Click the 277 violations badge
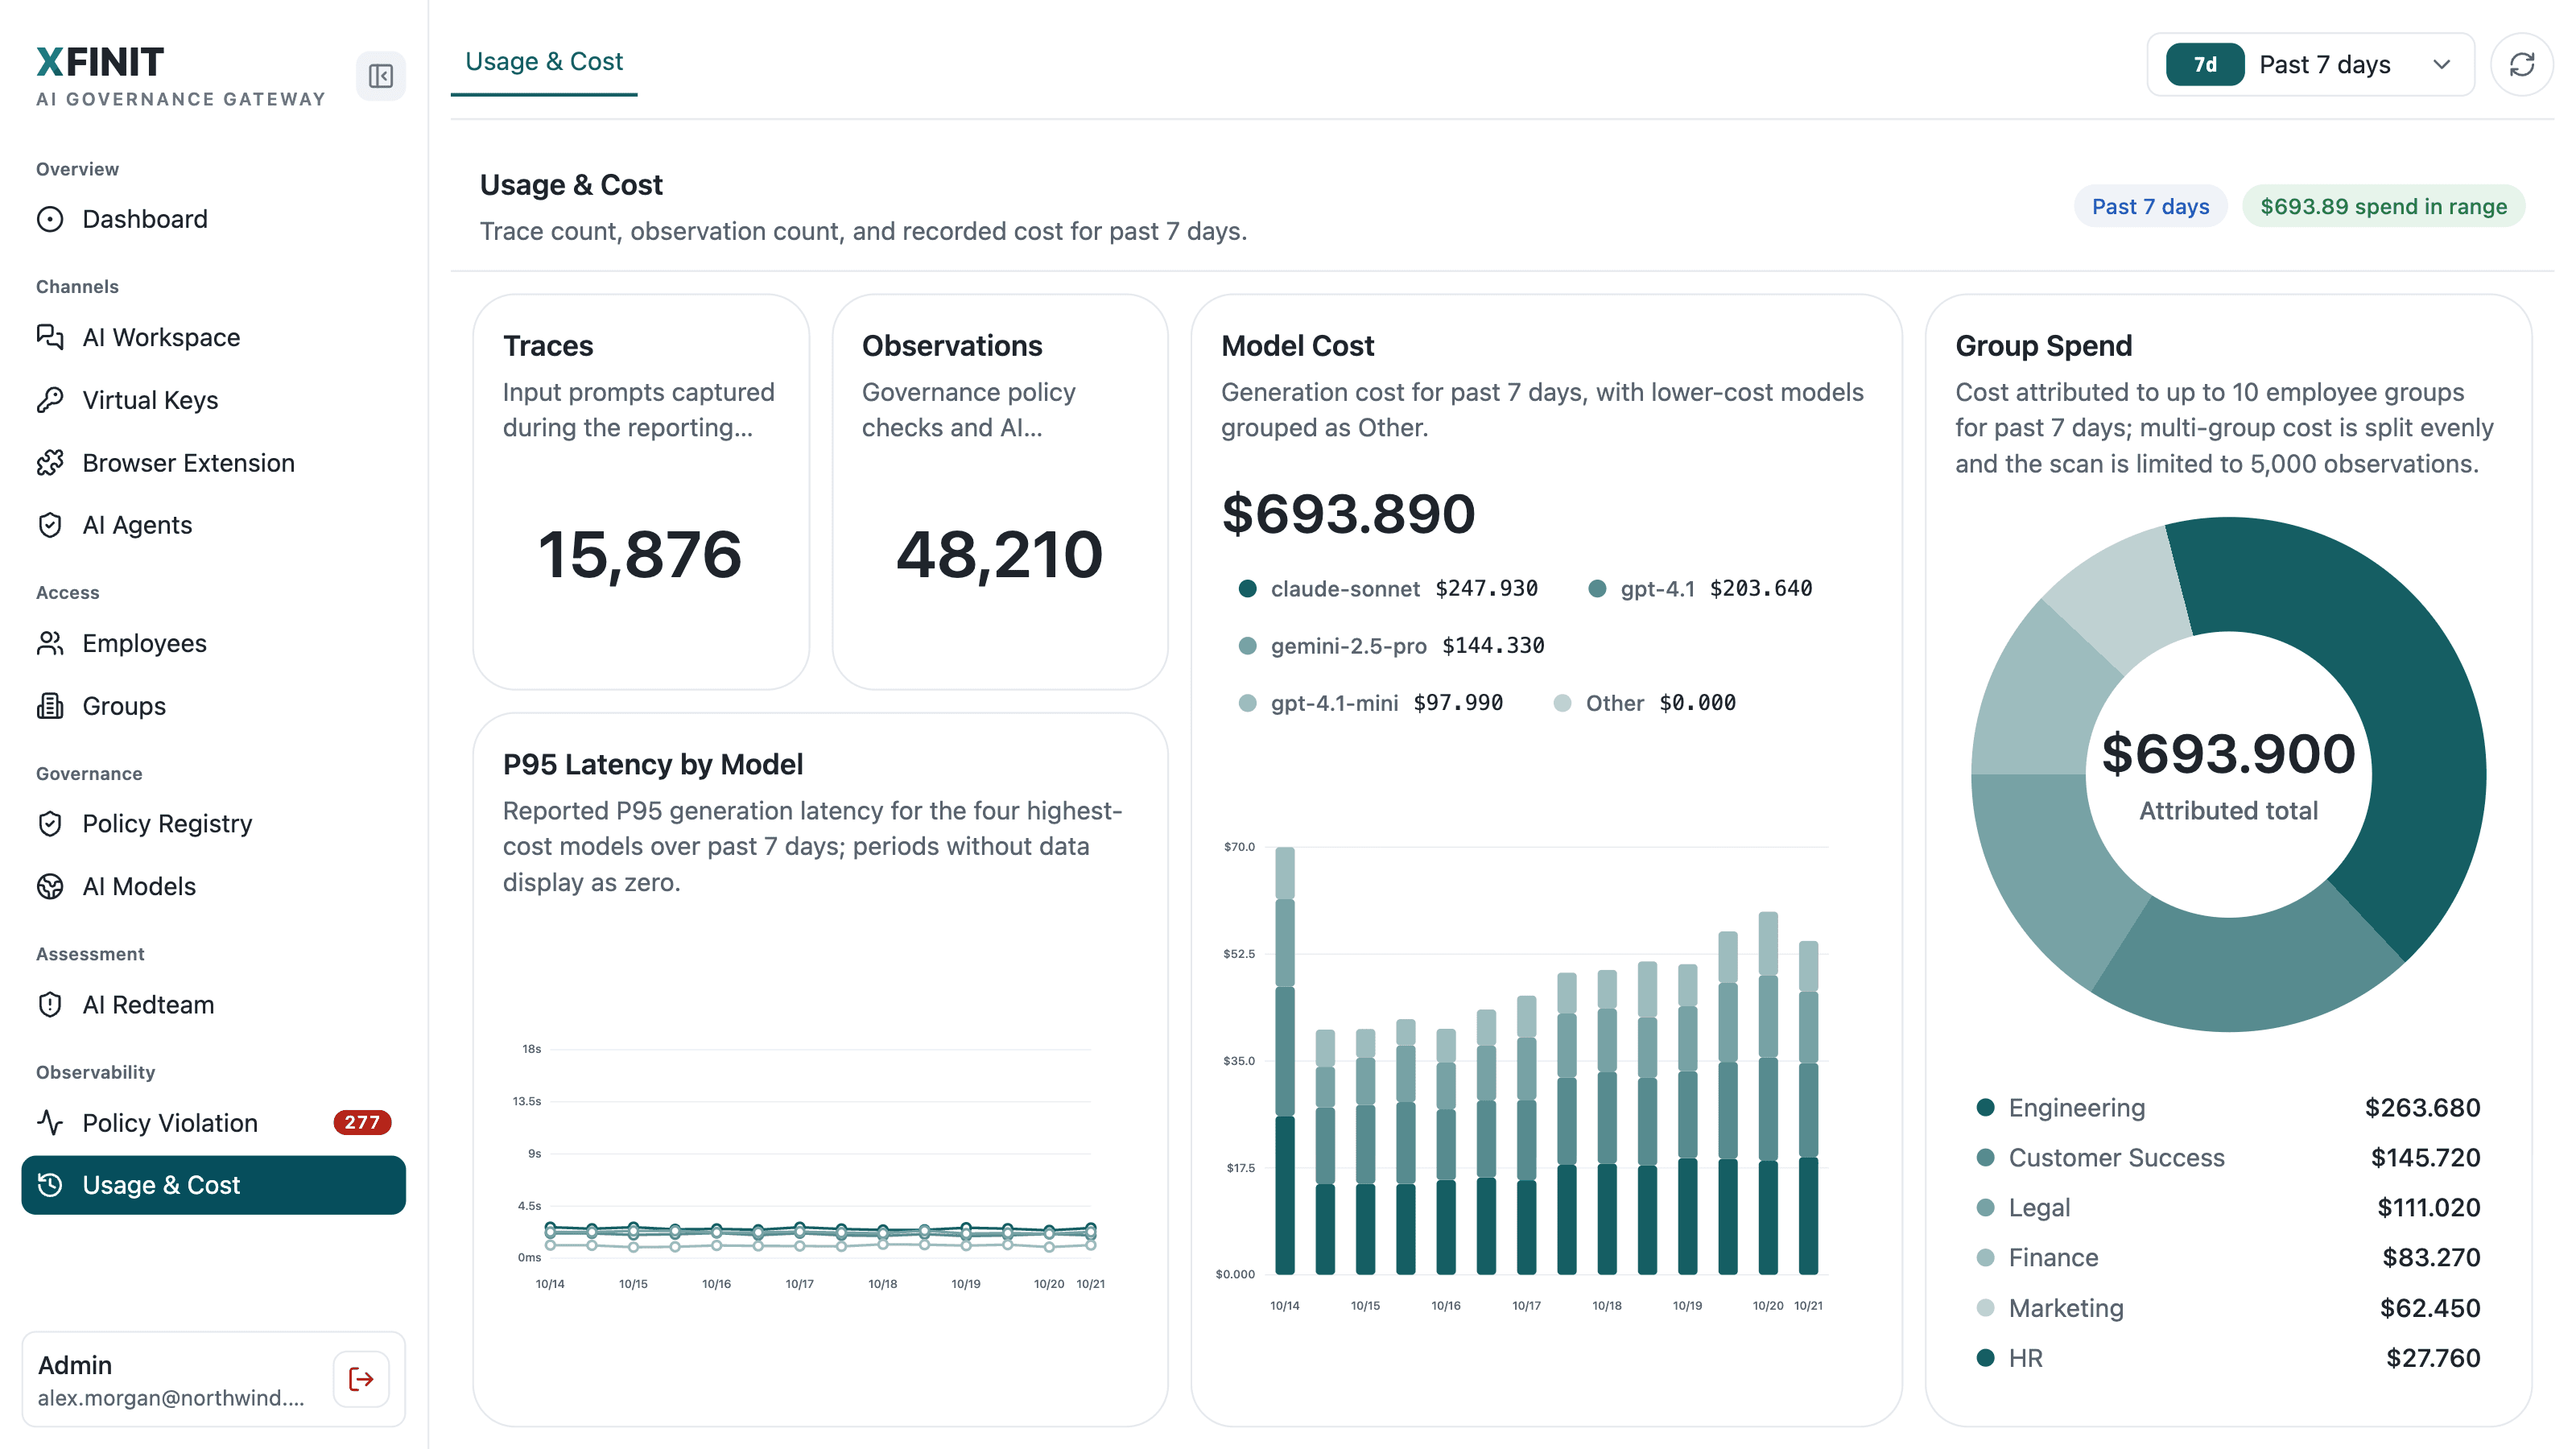 (362, 1122)
